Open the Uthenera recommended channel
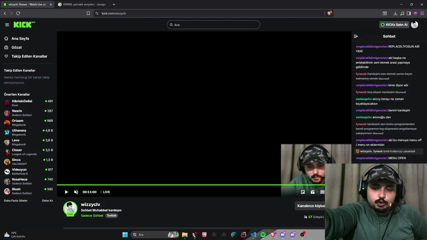The image size is (427, 240). pos(28,132)
